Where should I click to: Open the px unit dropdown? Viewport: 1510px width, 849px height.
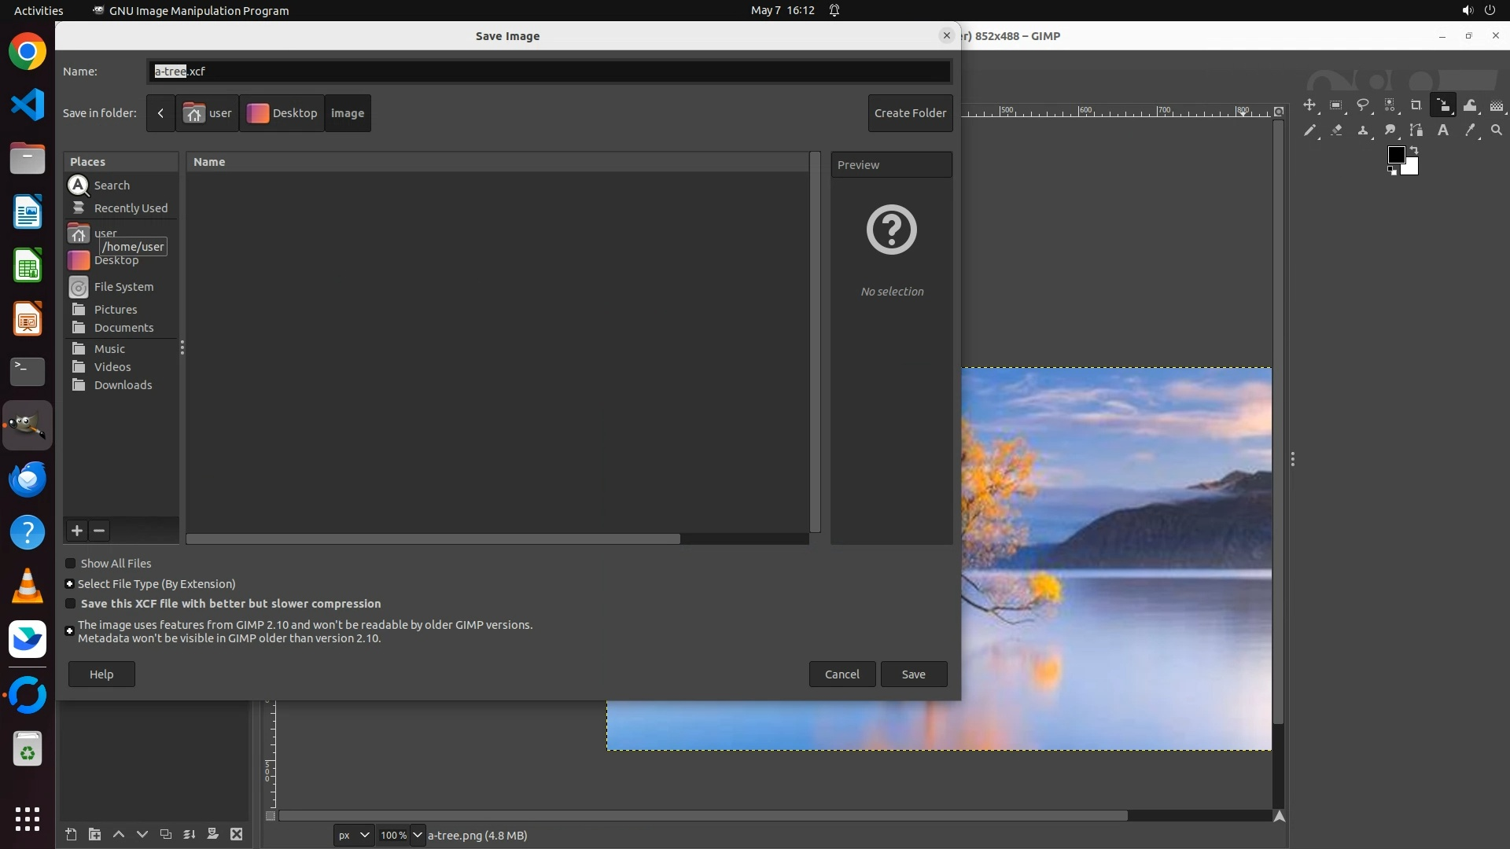[x=353, y=836]
